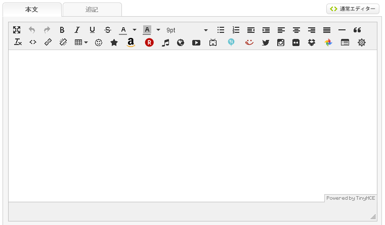This screenshot has width=385, height=225.
Task: Embed a Twitter post
Action: click(266, 42)
